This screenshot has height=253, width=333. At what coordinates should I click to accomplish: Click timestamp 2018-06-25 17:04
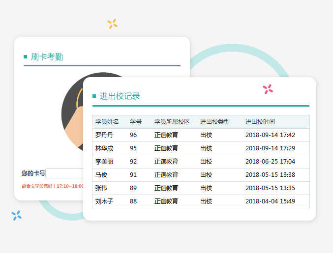[x=270, y=162]
